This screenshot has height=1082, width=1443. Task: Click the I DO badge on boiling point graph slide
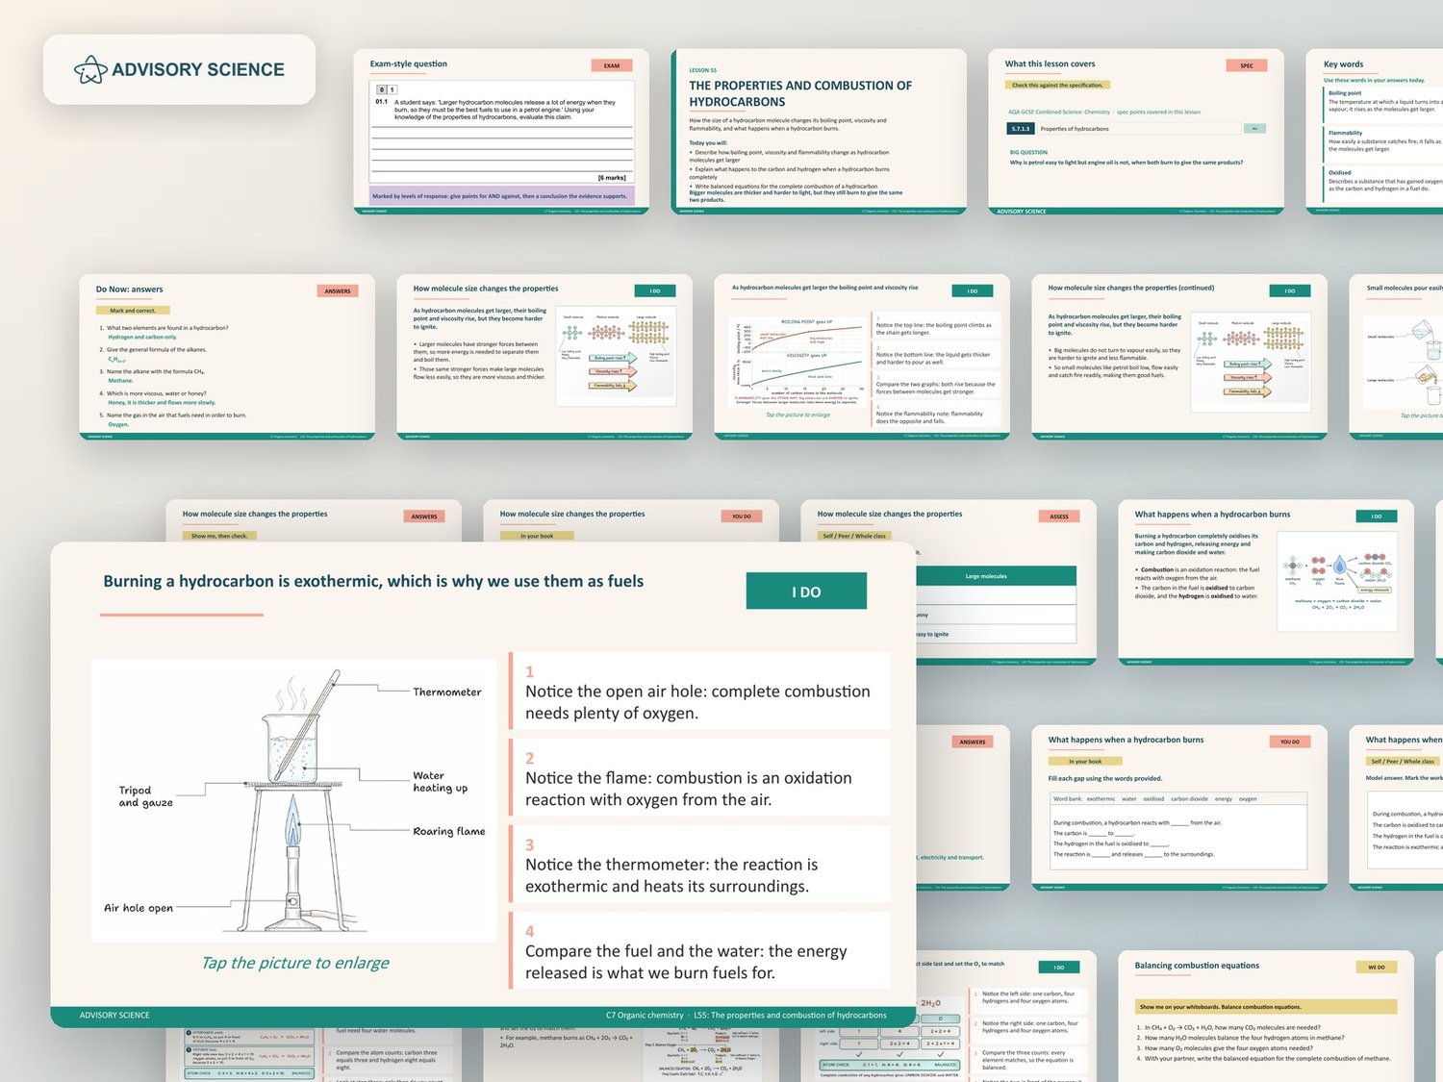pos(973,290)
